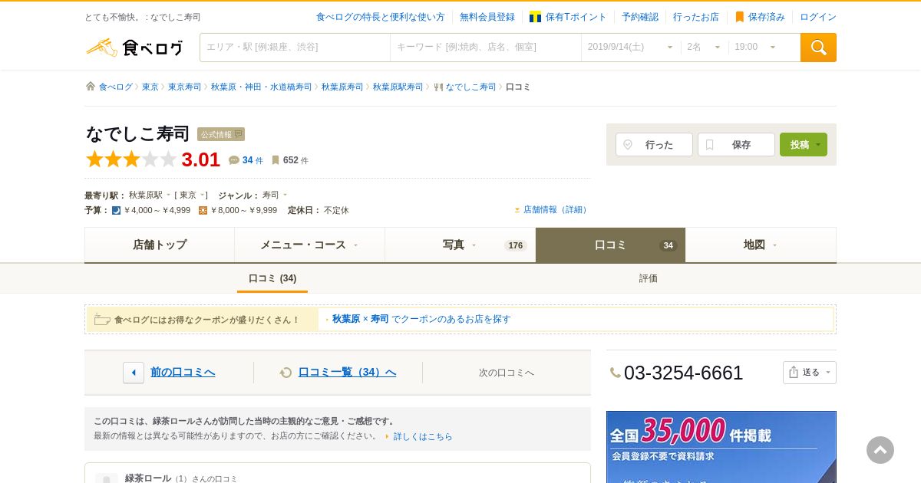Image resolution: width=921 pixels, height=483 pixels.
Task: Click the home icon in breadcrumb
Action: [91, 87]
